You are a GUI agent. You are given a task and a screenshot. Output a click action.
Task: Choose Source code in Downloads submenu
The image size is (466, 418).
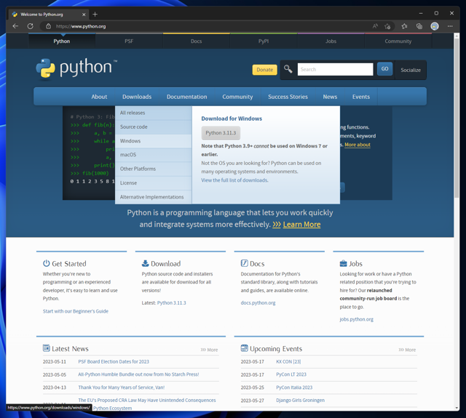click(x=154, y=127)
